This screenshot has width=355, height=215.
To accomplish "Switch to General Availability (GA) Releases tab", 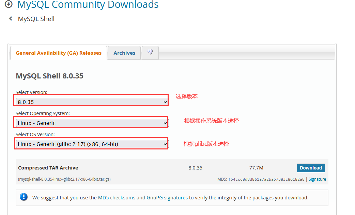I will click(59, 53).
